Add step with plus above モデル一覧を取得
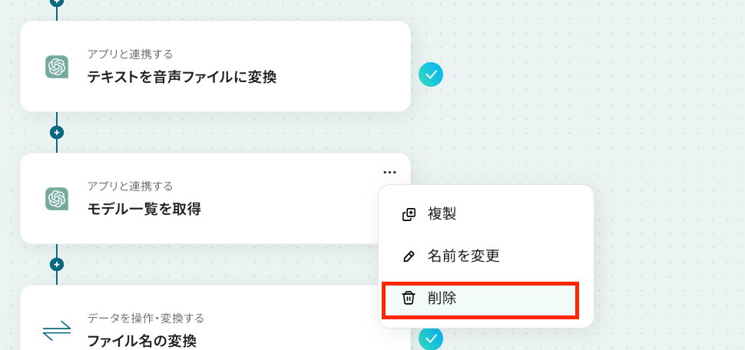 tap(56, 132)
